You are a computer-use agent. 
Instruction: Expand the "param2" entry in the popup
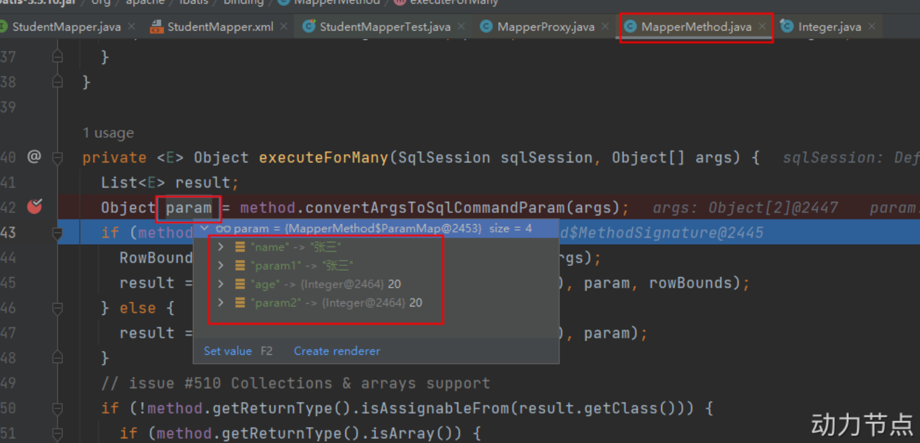pos(221,302)
